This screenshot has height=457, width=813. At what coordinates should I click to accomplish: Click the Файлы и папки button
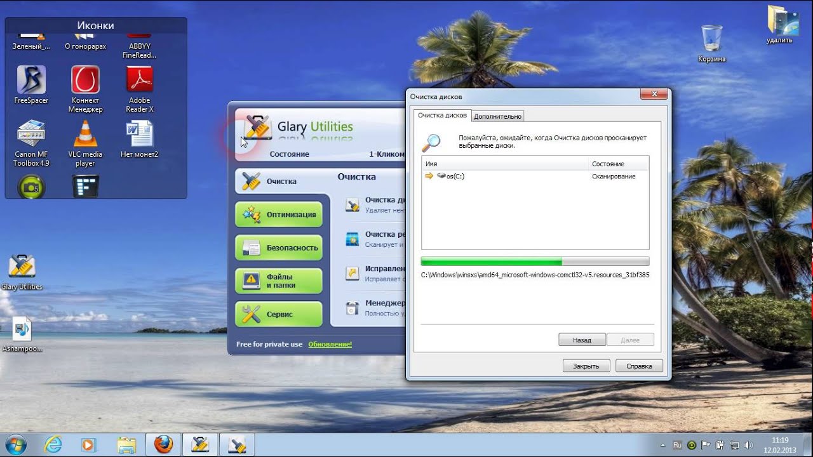(279, 281)
